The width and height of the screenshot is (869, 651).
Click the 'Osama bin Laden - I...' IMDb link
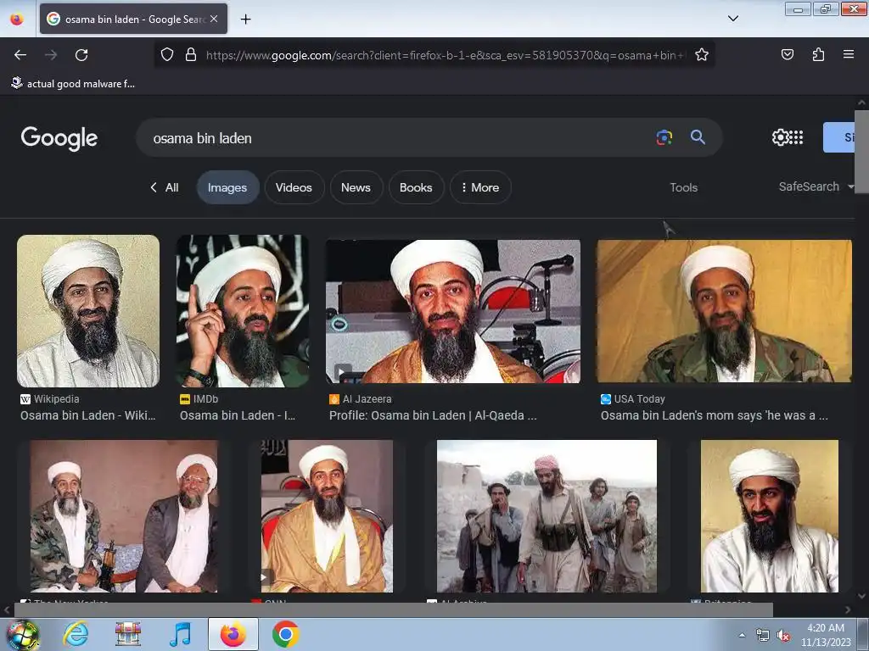(x=238, y=415)
